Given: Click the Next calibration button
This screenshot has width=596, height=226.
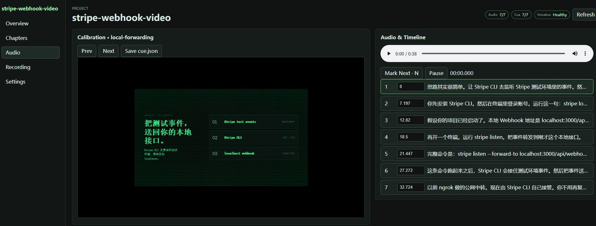Looking at the screenshot, I should tap(109, 51).
